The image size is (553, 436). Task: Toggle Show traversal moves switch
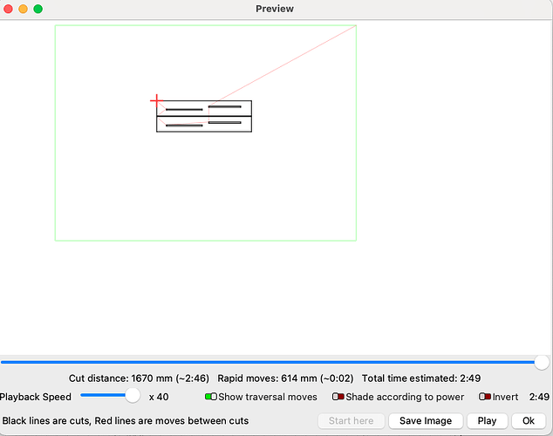coord(211,397)
